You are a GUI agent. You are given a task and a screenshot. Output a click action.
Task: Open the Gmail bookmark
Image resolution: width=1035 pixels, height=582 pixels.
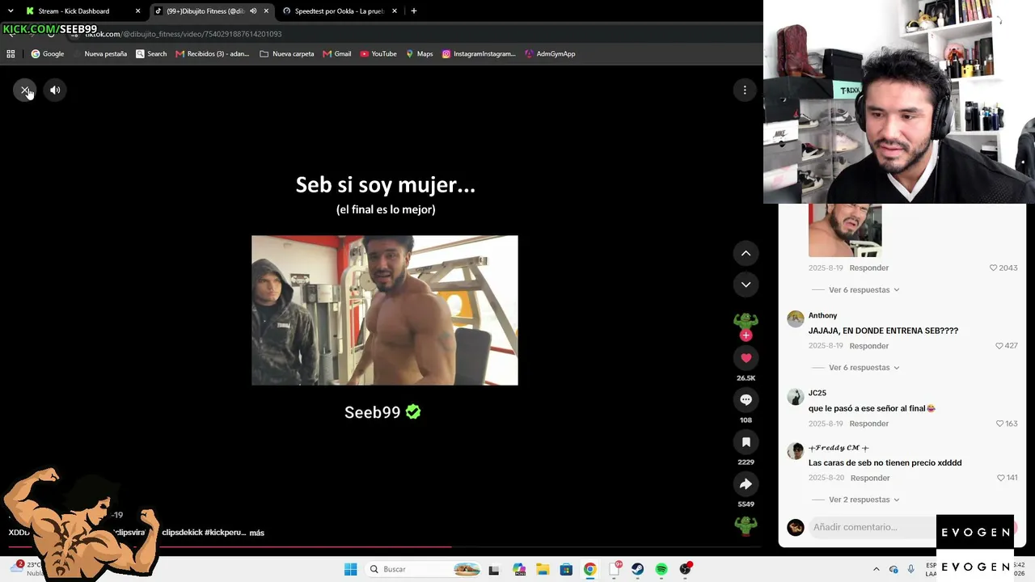(336, 54)
